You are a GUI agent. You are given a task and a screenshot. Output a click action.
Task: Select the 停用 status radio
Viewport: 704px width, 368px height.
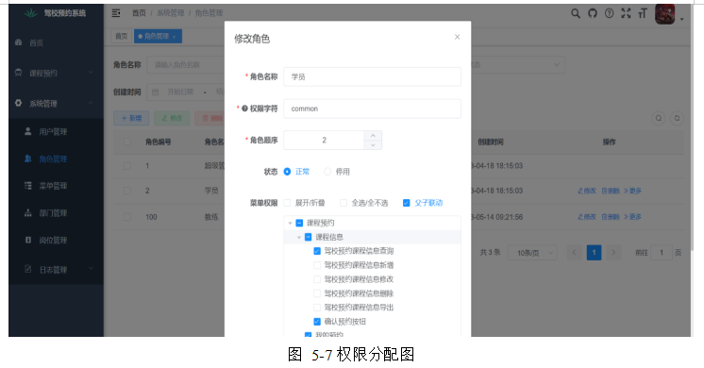click(x=327, y=172)
